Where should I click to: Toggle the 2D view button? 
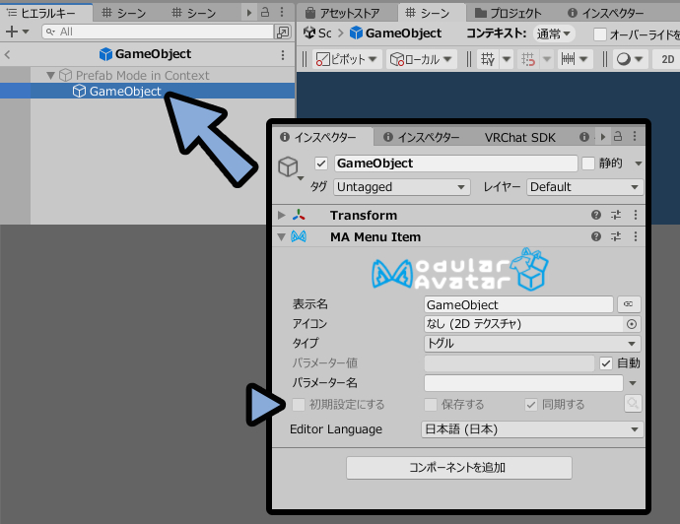668,59
